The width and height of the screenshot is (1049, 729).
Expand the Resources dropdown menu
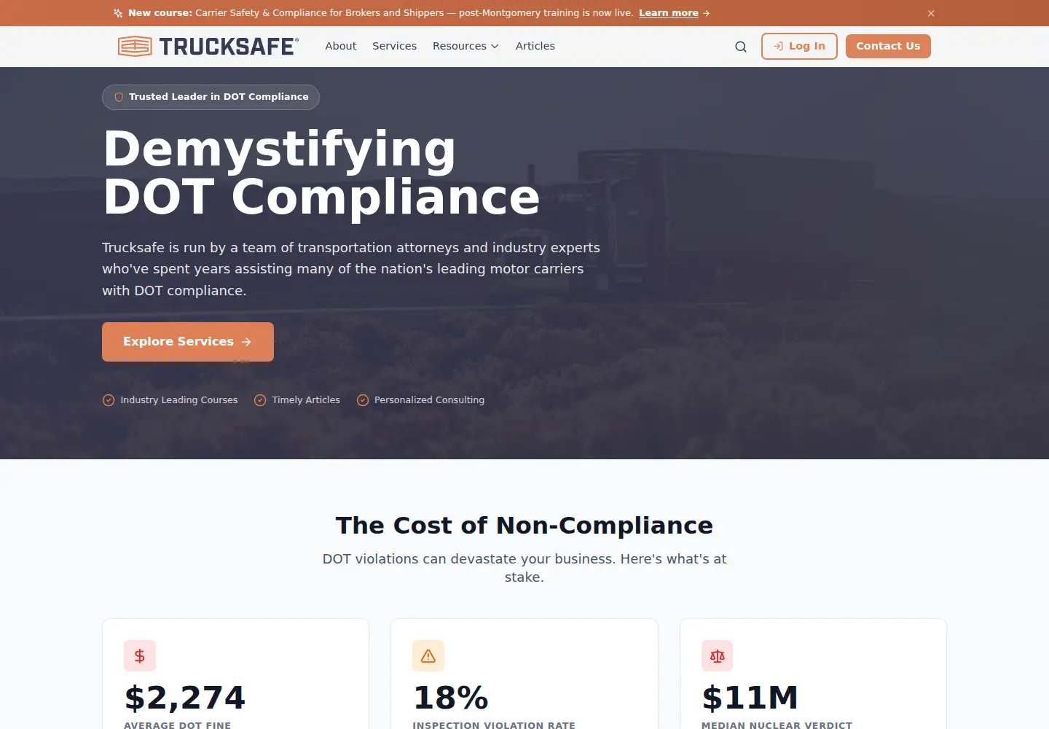(465, 46)
